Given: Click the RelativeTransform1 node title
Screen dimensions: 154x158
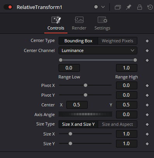Looking at the screenshot, I should tap(39, 7).
